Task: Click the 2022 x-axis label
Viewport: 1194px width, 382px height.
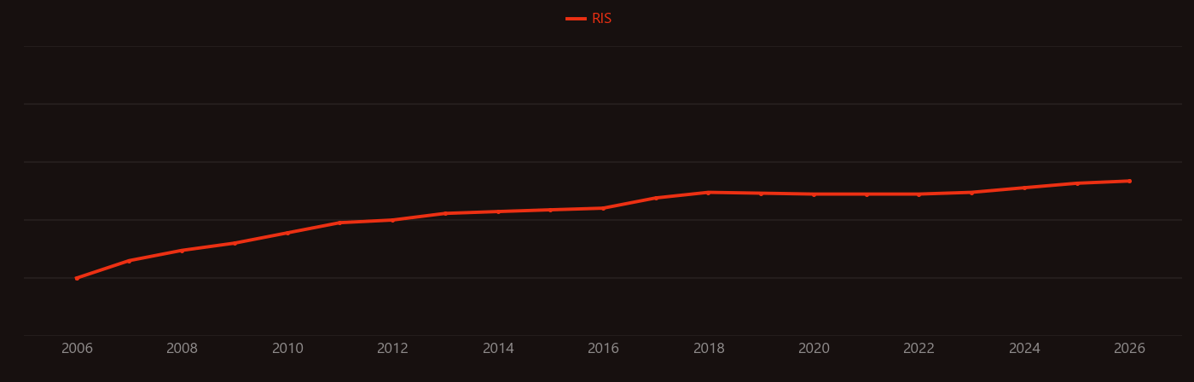Action: (x=919, y=349)
